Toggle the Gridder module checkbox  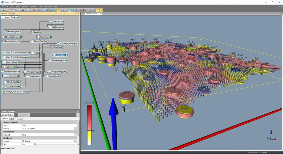(x=53, y=47)
